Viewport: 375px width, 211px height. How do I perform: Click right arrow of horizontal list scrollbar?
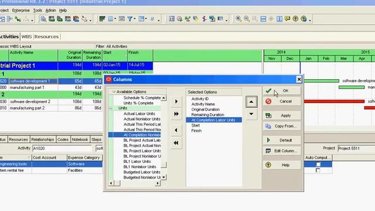coord(158,183)
